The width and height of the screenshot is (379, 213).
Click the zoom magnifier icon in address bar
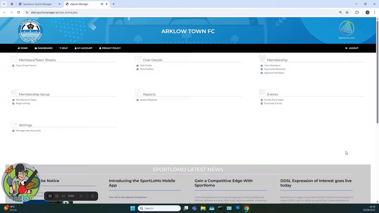341,12
